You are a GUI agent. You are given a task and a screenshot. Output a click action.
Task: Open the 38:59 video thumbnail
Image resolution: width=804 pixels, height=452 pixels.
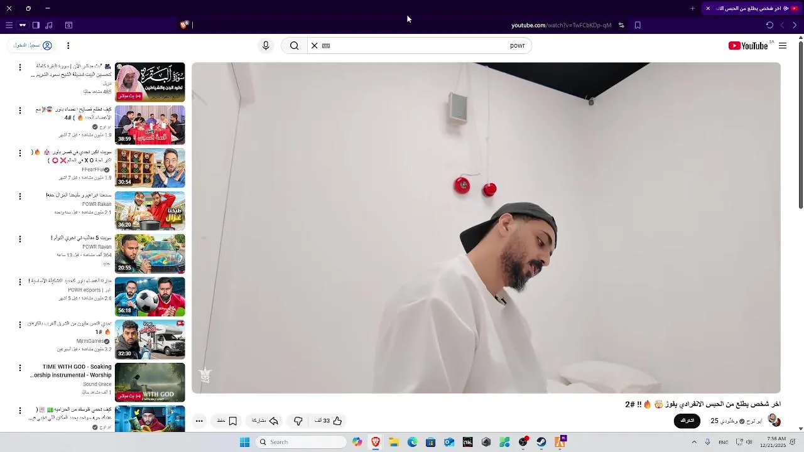(150, 125)
